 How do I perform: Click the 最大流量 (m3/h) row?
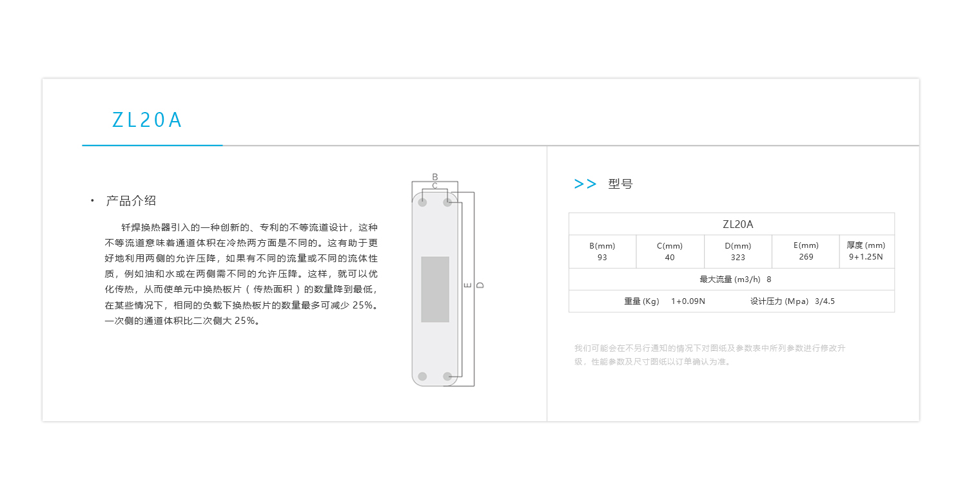[x=732, y=279]
